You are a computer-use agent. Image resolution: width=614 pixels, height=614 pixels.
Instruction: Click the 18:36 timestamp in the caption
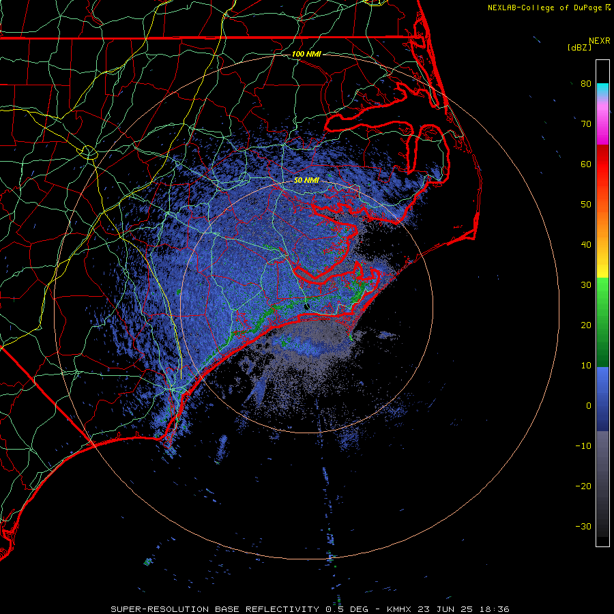pyautogui.click(x=494, y=609)
